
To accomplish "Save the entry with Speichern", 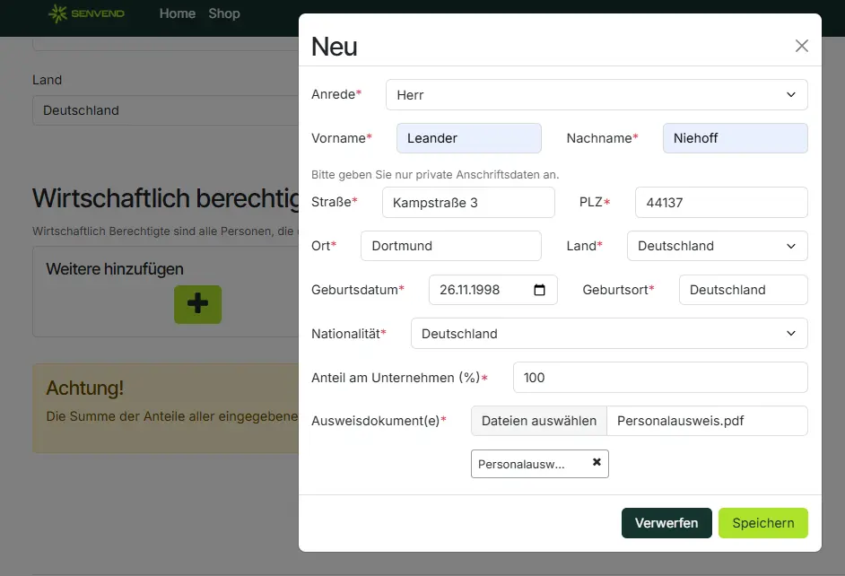I will tap(763, 523).
